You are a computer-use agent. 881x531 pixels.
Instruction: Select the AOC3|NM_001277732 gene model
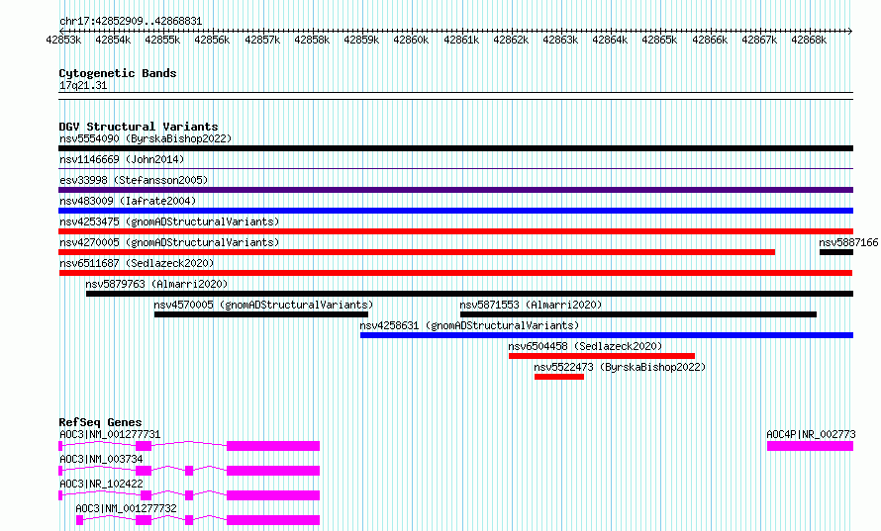pos(198,520)
